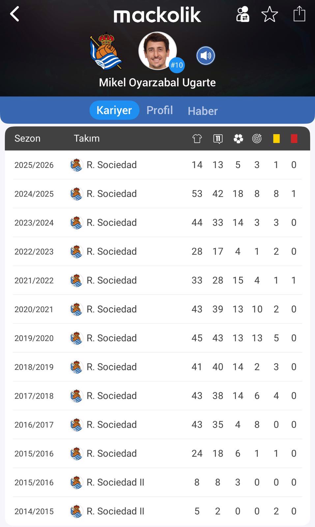Tap the yellow card column header

[276, 139]
